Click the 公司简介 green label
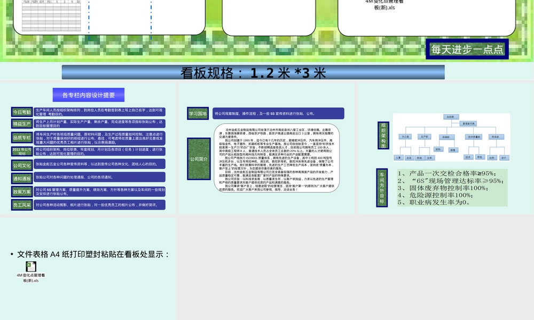This screenshot has height=320, width=534. 199,159
